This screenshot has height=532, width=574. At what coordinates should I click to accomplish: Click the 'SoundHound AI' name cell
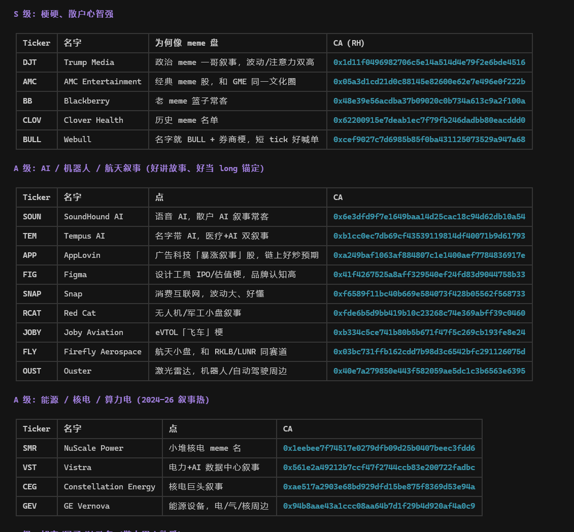103,217
